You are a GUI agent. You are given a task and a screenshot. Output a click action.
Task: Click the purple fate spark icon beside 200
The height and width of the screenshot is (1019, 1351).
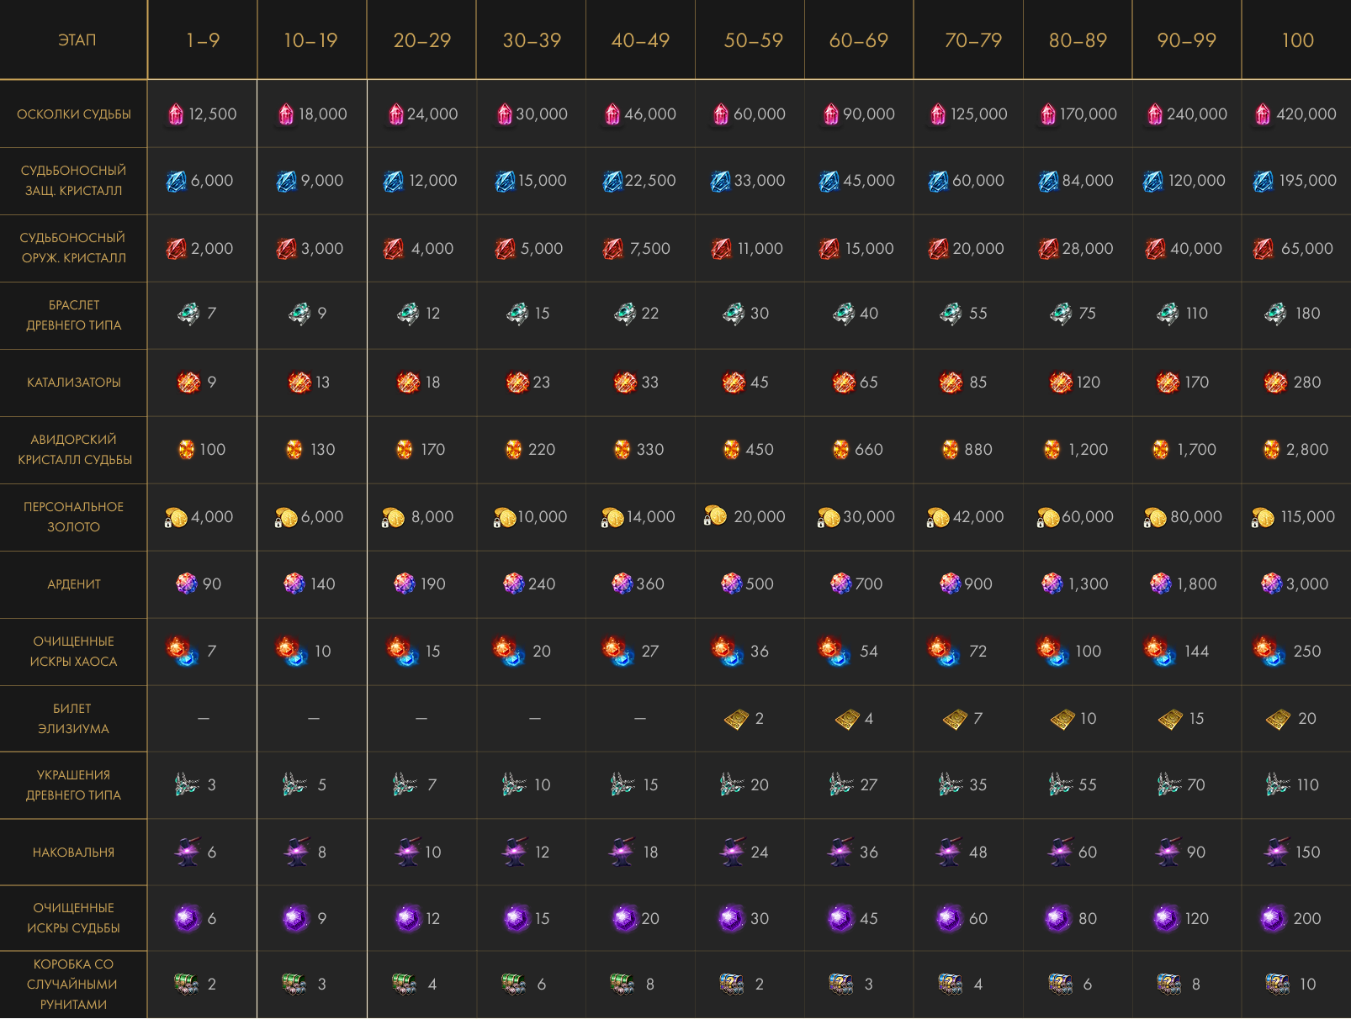tap(1274, 918)
